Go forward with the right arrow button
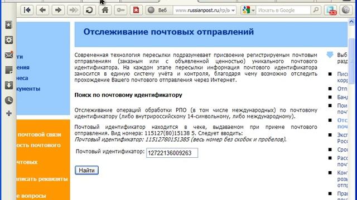Screen dimensions: 357x200 pos(58,10)
